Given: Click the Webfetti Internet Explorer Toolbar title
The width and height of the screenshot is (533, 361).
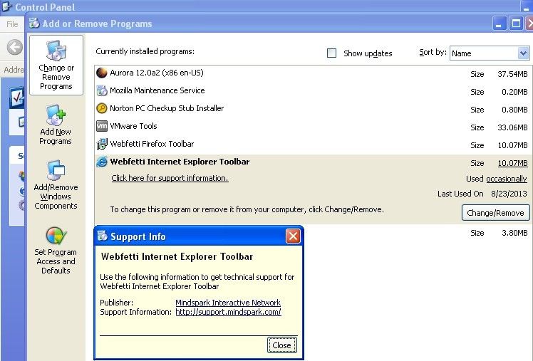Looking at the screenshot, I should point(180,162).
